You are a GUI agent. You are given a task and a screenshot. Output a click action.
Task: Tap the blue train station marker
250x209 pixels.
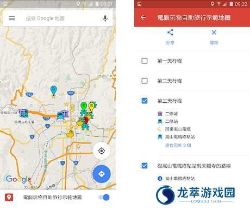60,115
